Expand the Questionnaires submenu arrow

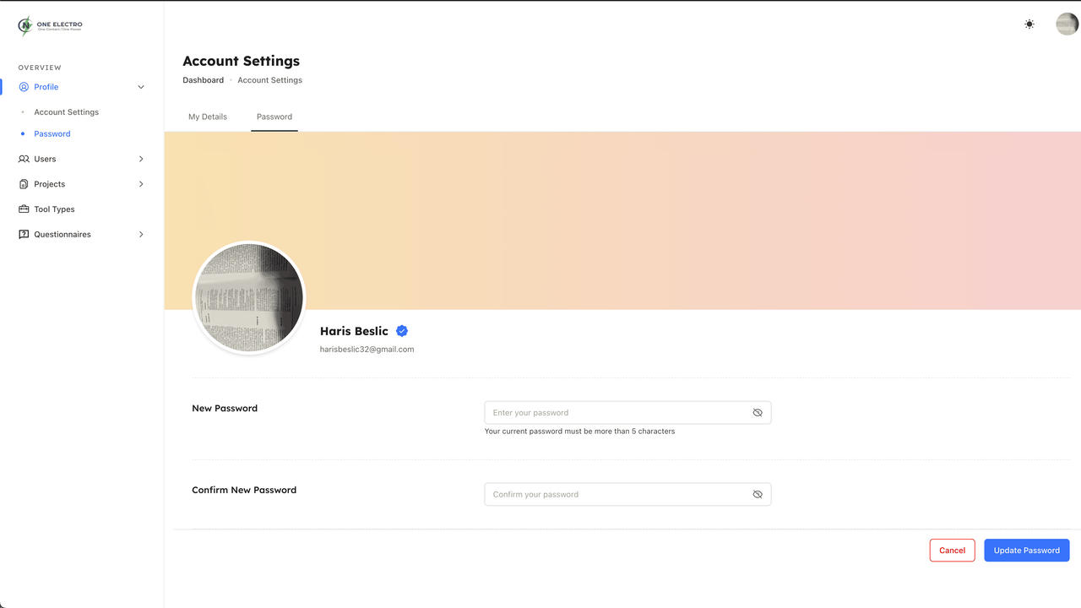(x=141, y=235)
